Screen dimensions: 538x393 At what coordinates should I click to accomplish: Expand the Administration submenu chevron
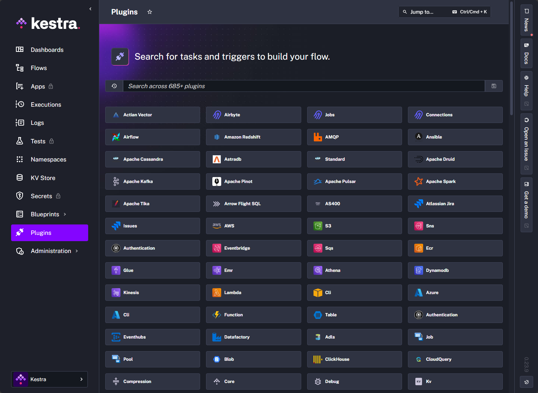77,251
